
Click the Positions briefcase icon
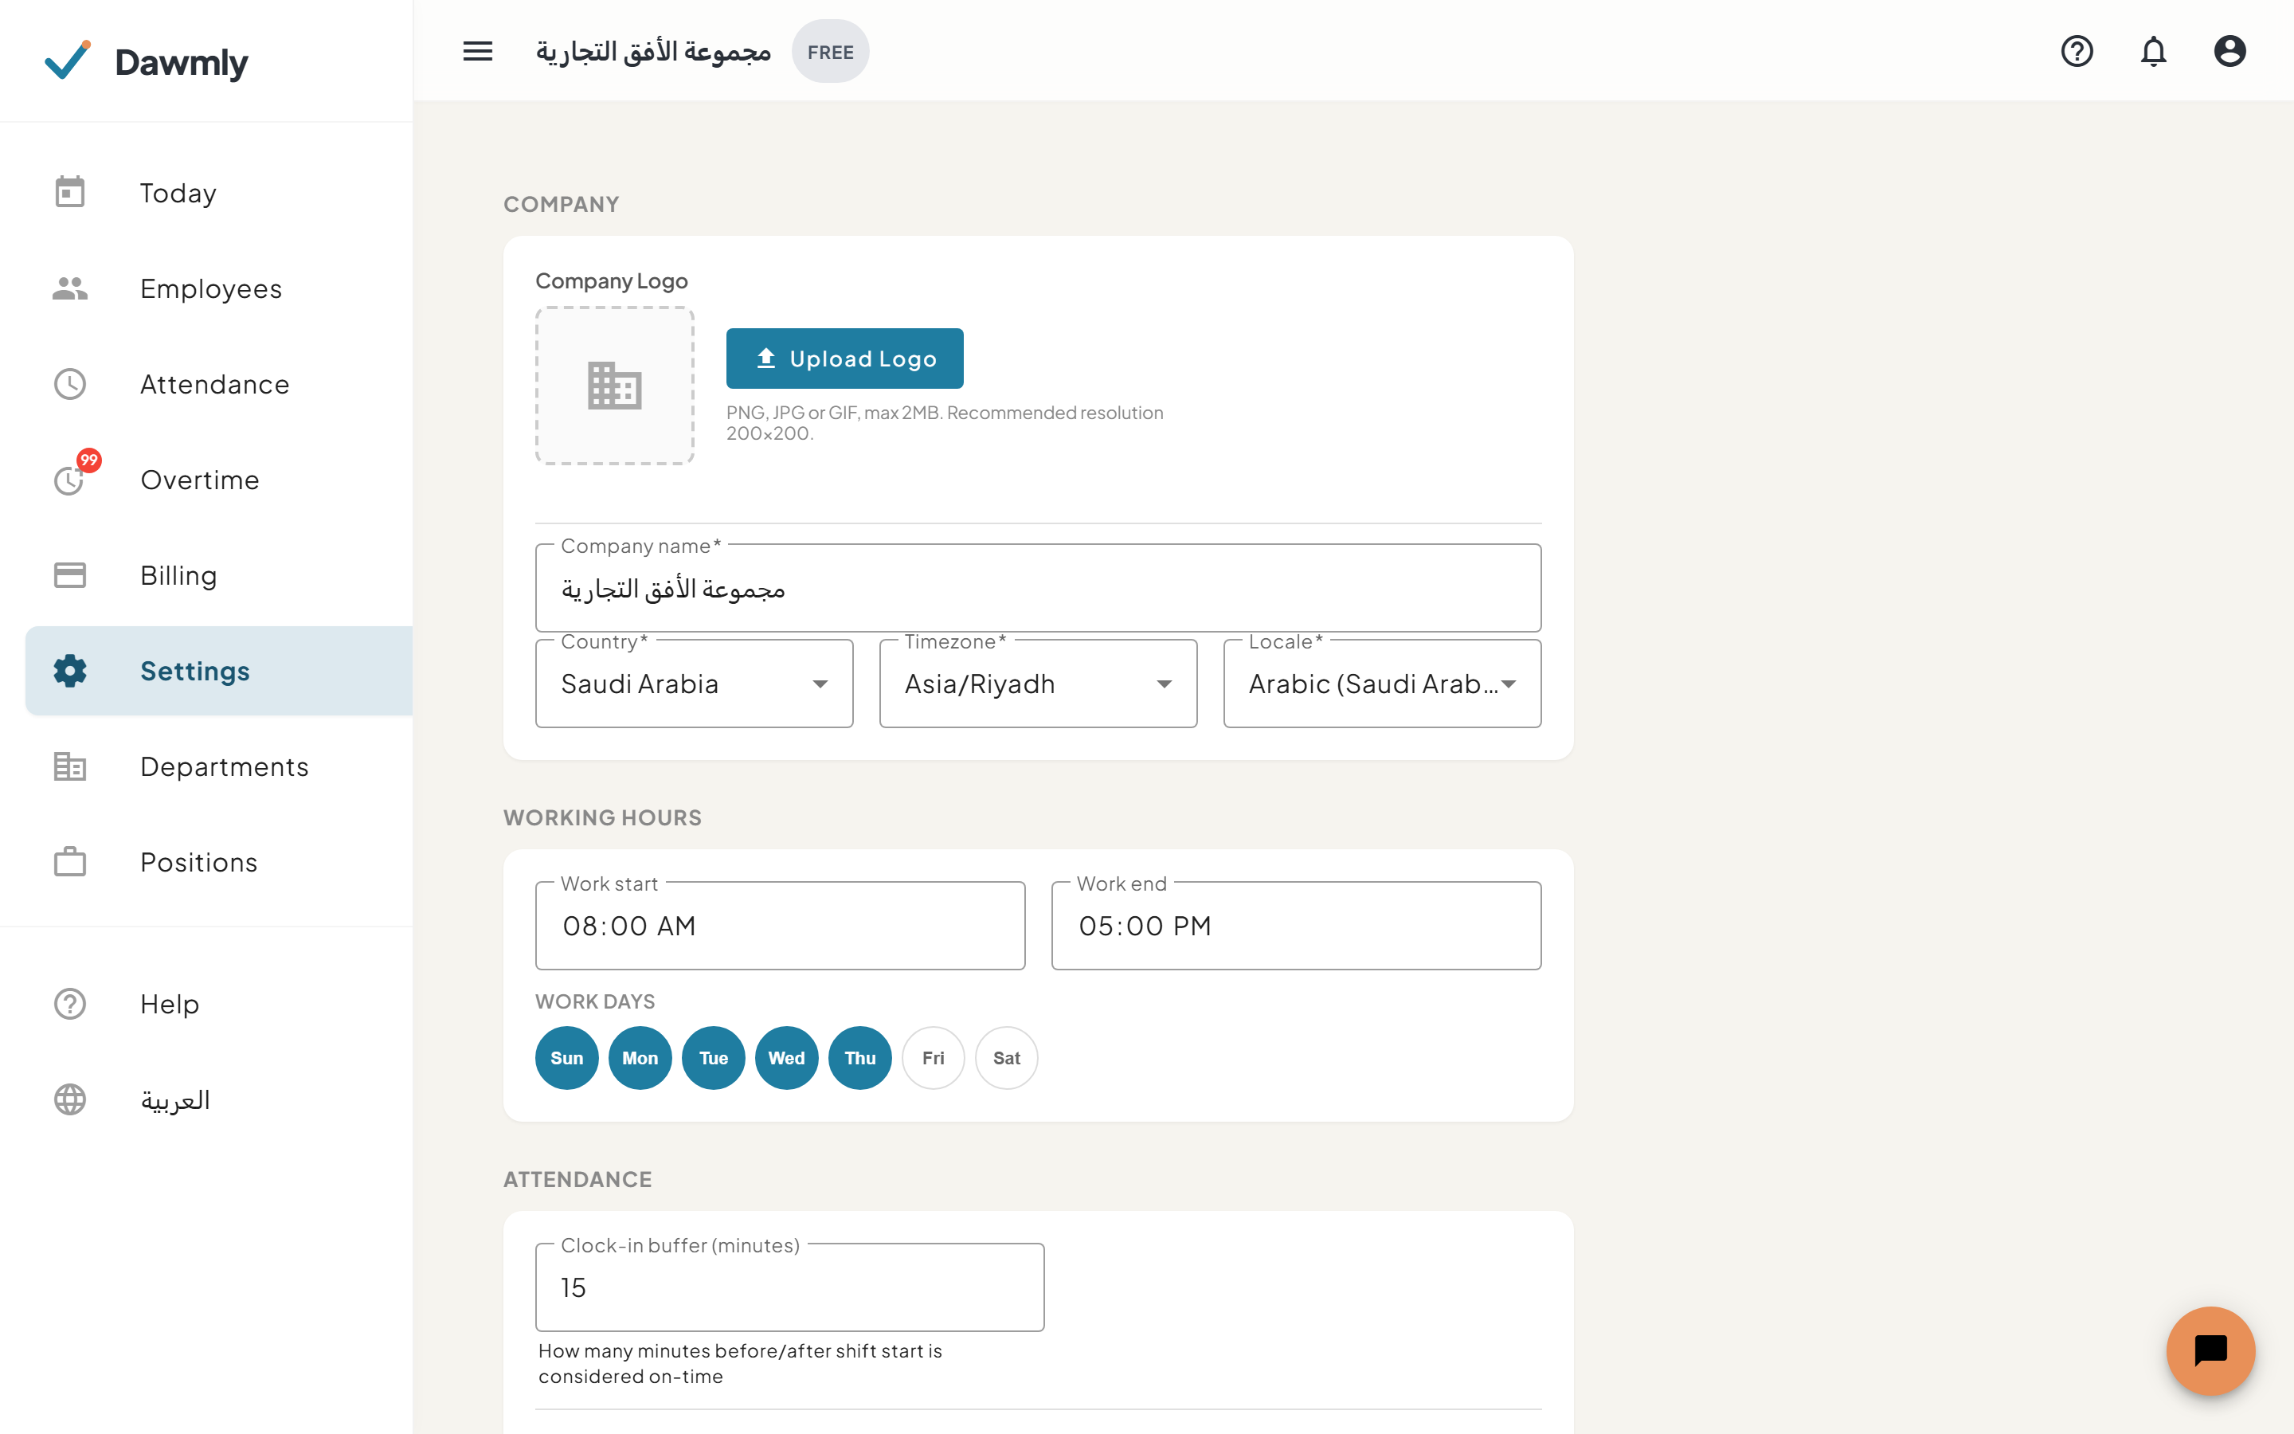[x=70, y=862]
